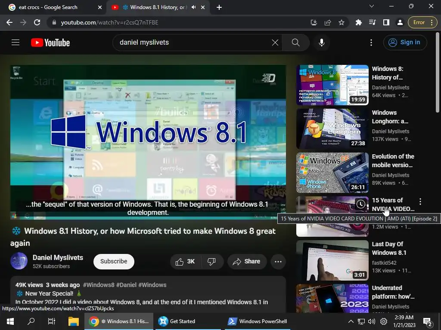Viewport: 441px width, 330px height.
Task: Close the eat crocs Google Search tab
Action: coord(100,7)
